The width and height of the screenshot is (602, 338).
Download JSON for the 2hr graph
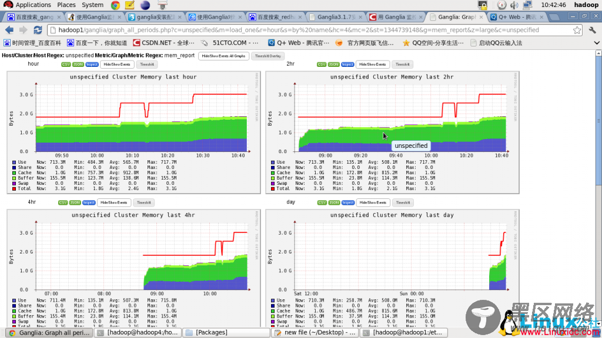(x=334, y=65)
